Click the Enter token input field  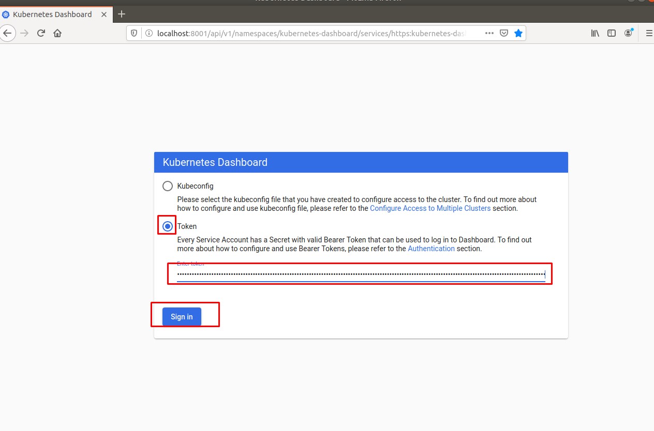click(x=361, y=274)
